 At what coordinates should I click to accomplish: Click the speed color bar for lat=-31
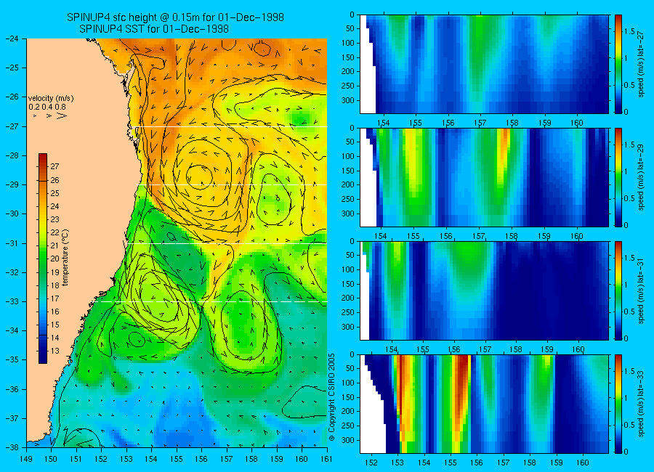[x=618, y=290]
